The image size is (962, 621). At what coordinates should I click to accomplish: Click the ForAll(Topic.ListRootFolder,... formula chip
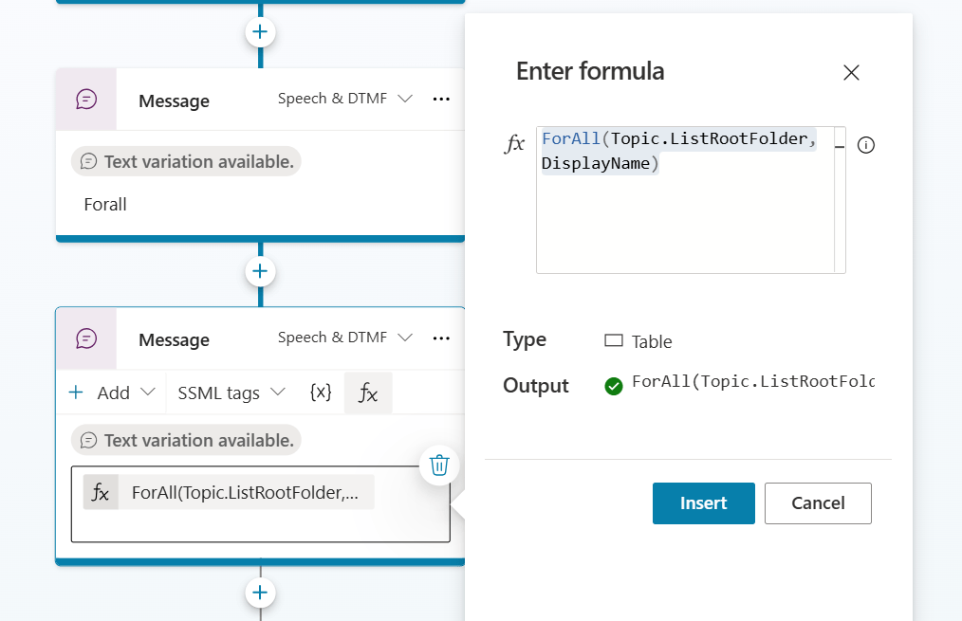pos(229,492)
